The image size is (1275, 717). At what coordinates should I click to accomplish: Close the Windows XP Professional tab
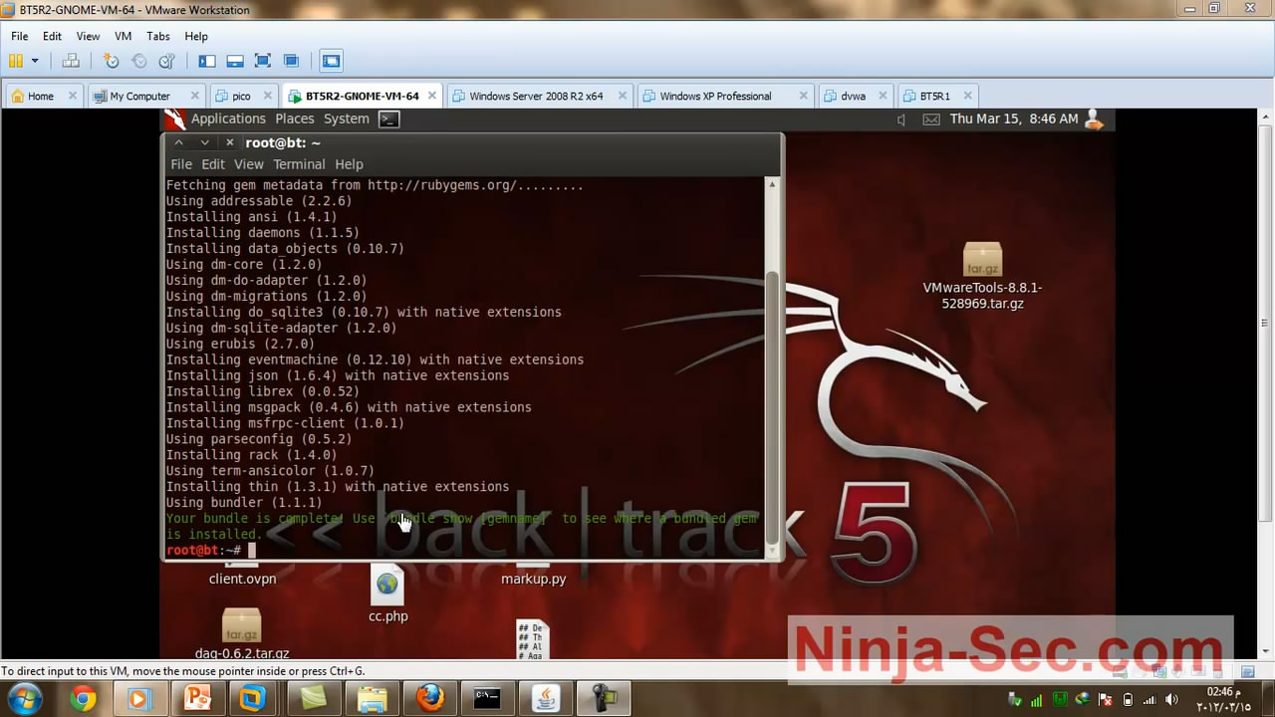(803, 96)
